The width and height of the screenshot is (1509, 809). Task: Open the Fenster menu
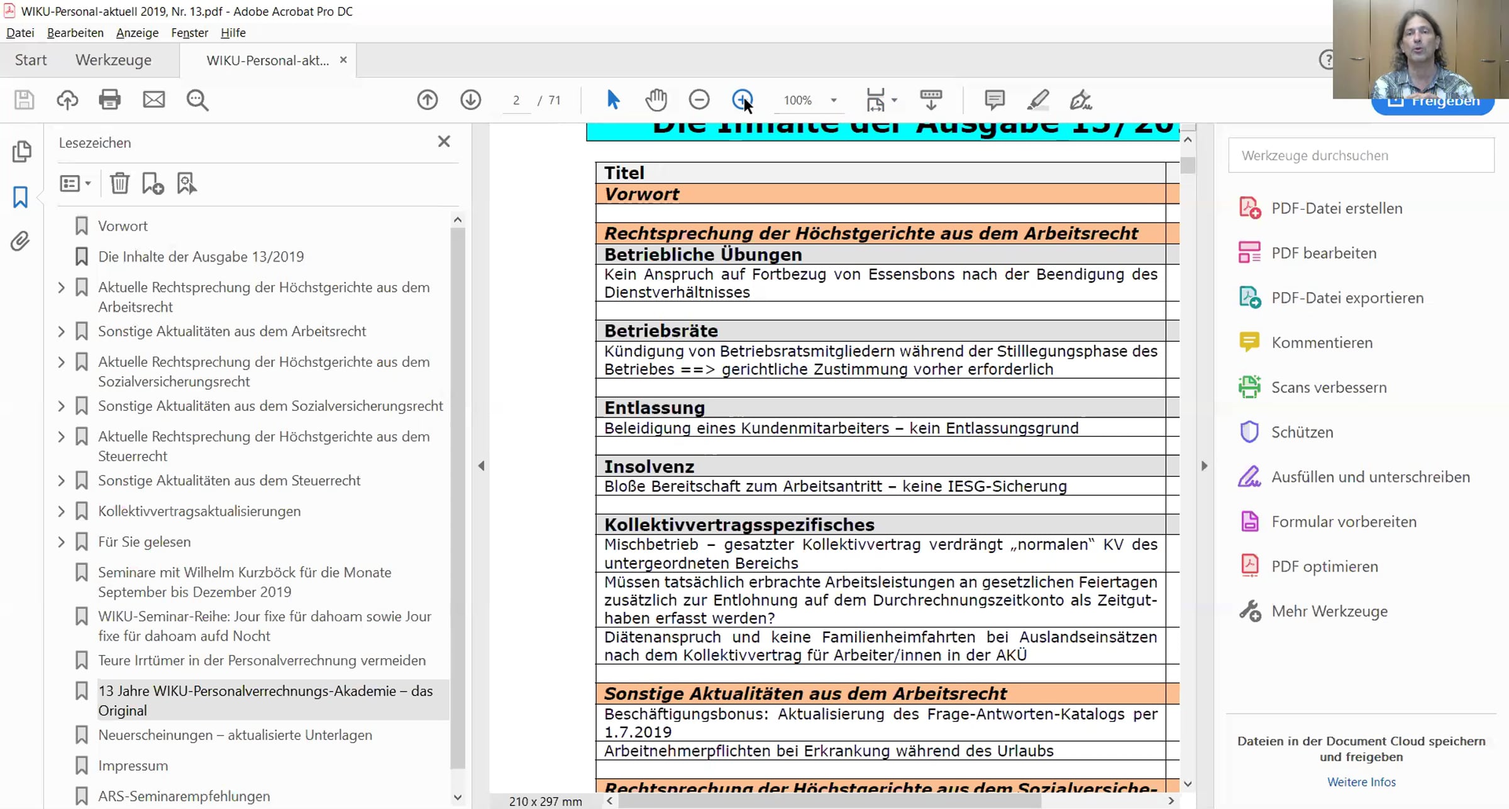click(189, 33)
